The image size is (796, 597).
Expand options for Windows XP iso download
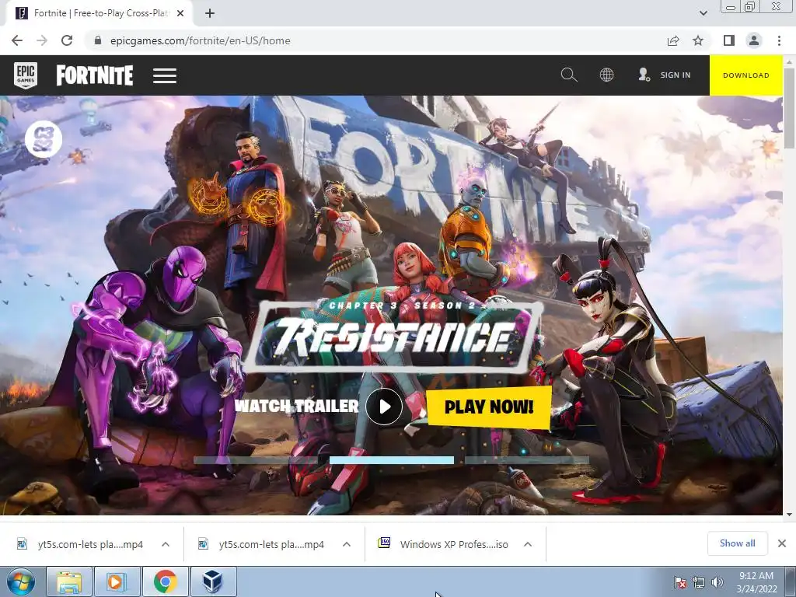coord(528,544)
